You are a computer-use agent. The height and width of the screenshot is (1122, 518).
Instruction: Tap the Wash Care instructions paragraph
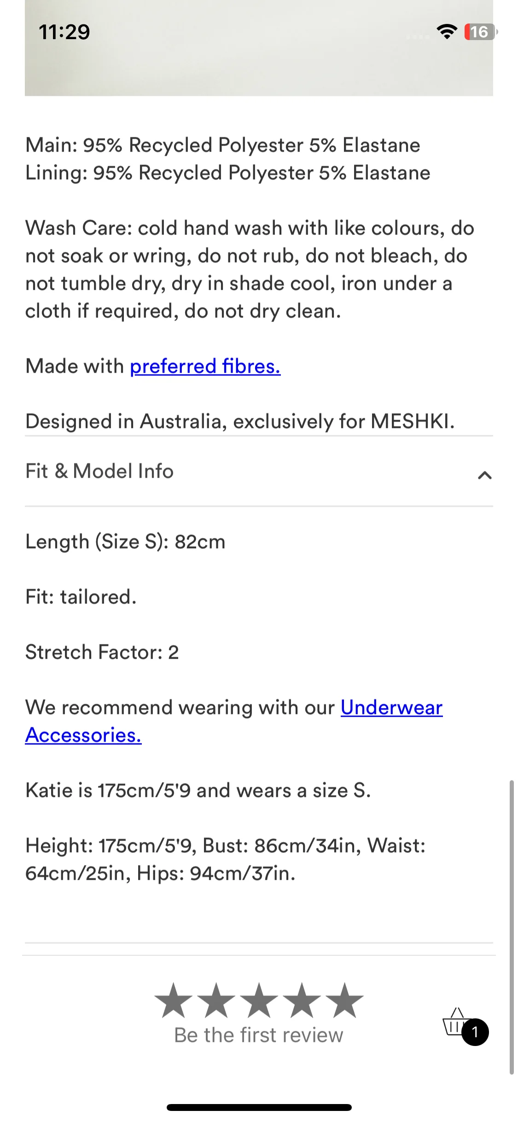[250, 269]
